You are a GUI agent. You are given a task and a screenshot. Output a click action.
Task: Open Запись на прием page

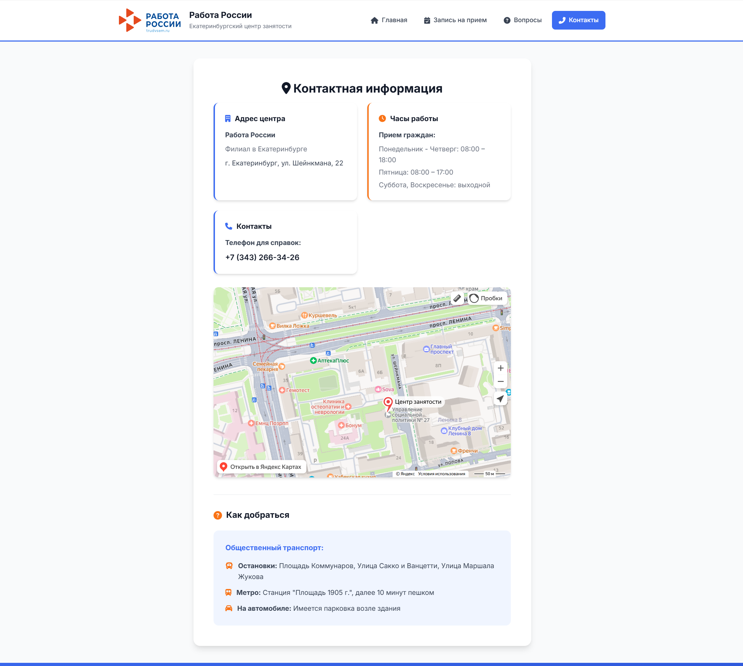(x=455, y=20)
